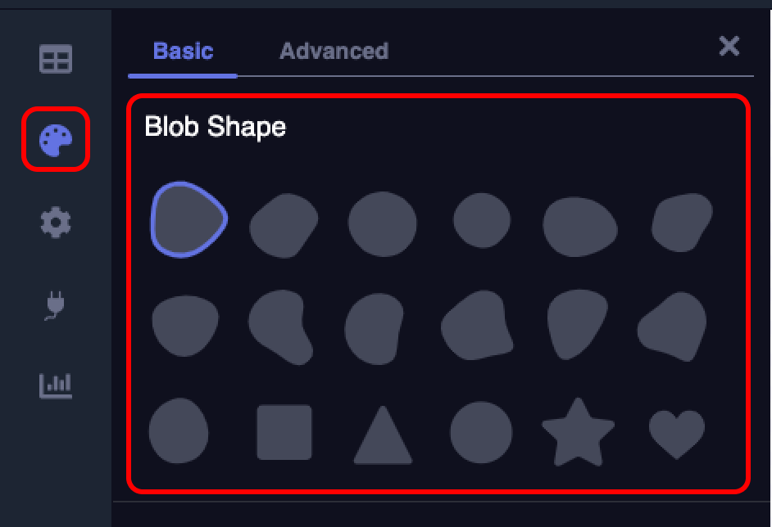
Task: Open the palette customization panel
Action: [55, 141]
